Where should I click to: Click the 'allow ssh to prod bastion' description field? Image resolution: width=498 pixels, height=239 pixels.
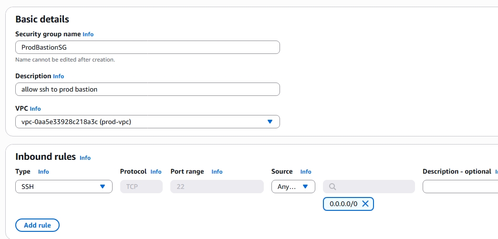point(147,89)
